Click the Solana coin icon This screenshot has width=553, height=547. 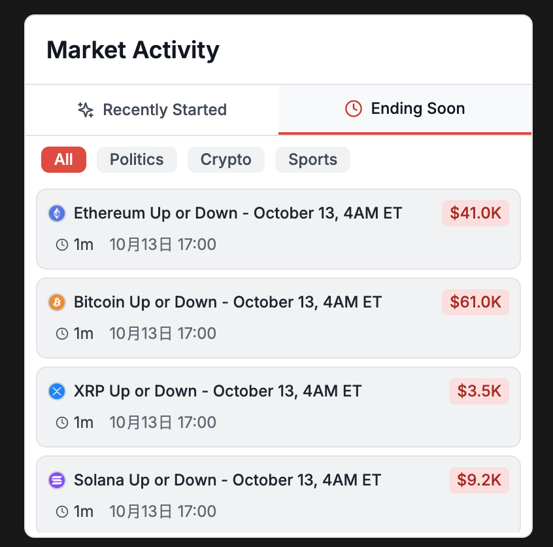pos(57,480)
